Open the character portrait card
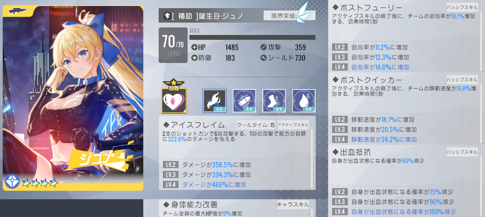The image size is (485, 217). point(73,98)
